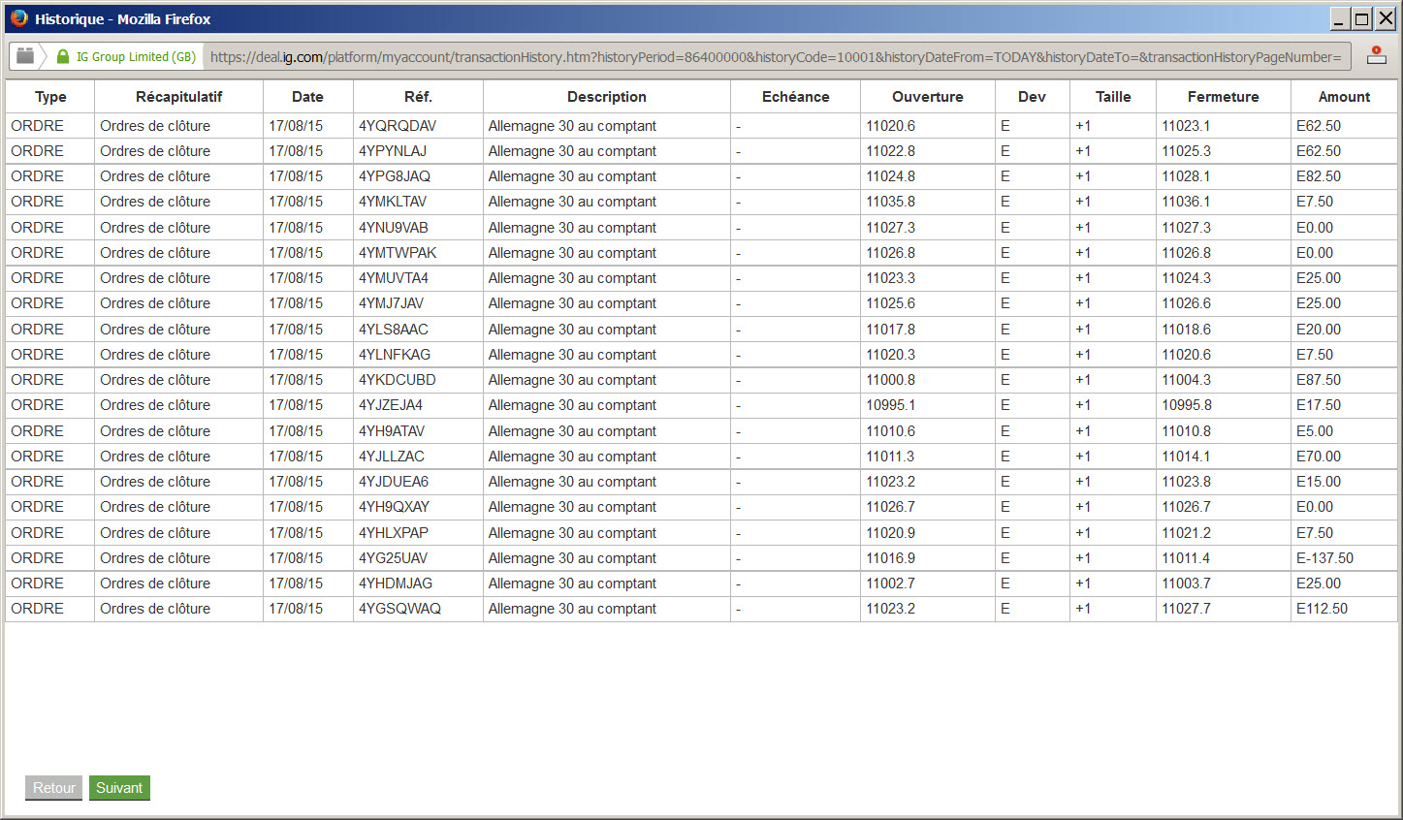Select reference 4YPG8JAQ
This screenshot has height=820, width=1403.
point(395,176)
